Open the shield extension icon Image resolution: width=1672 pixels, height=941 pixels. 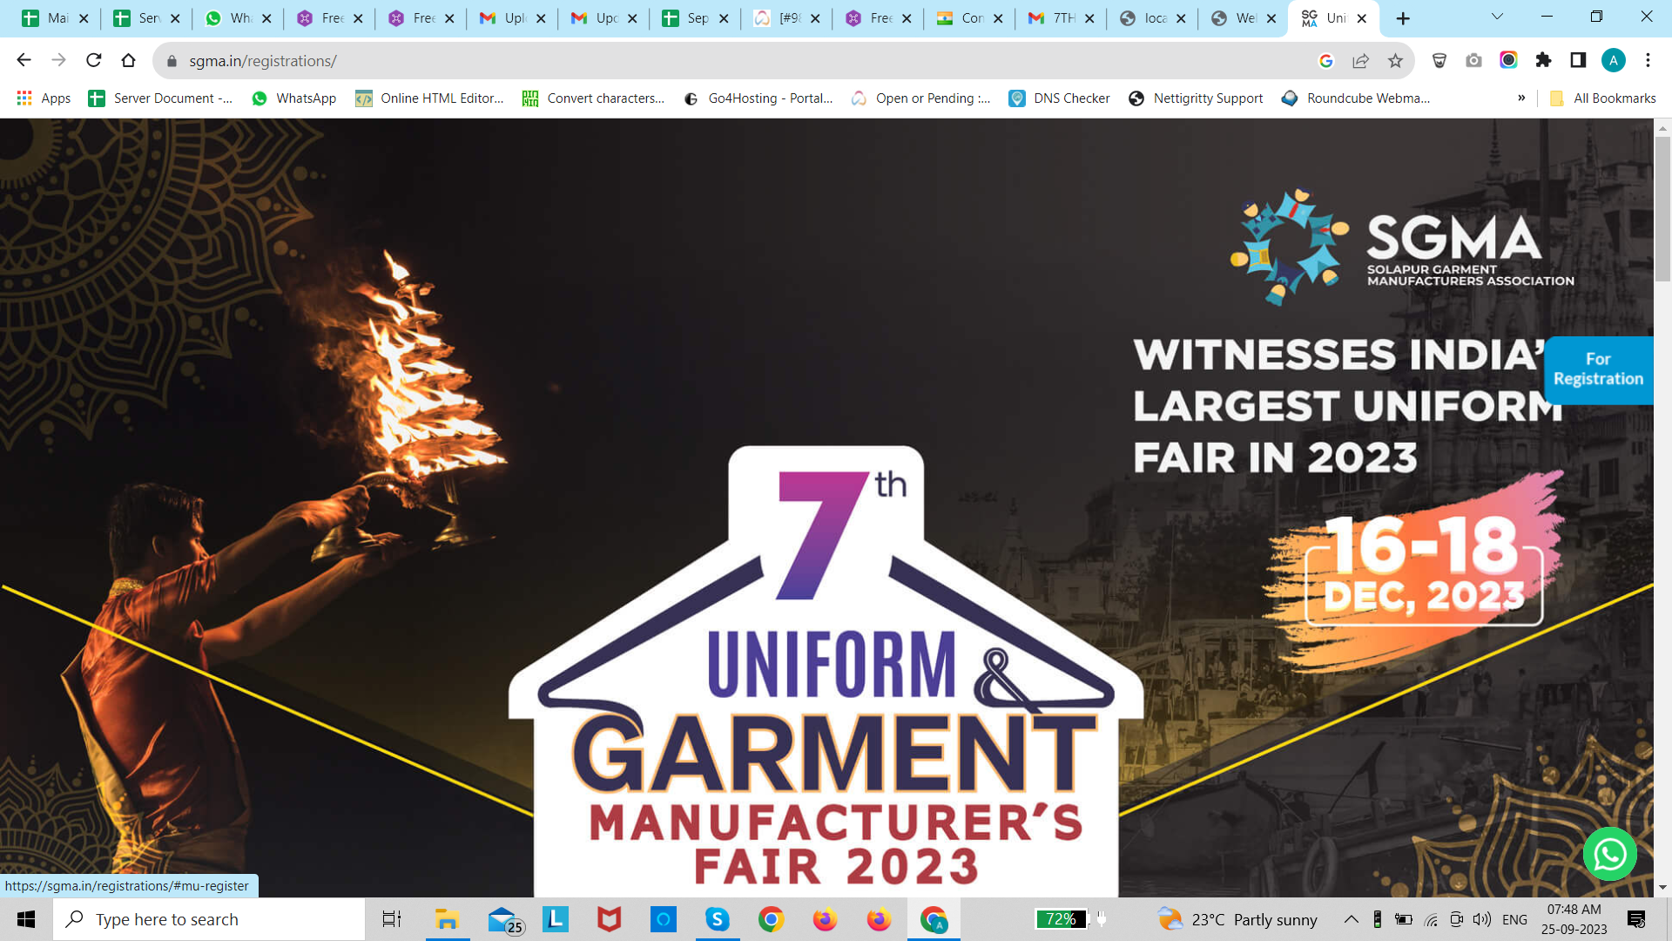coord(1439,60)
